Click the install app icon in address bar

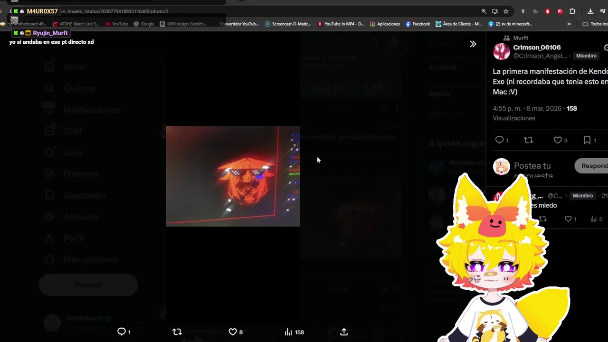point(495,11)
